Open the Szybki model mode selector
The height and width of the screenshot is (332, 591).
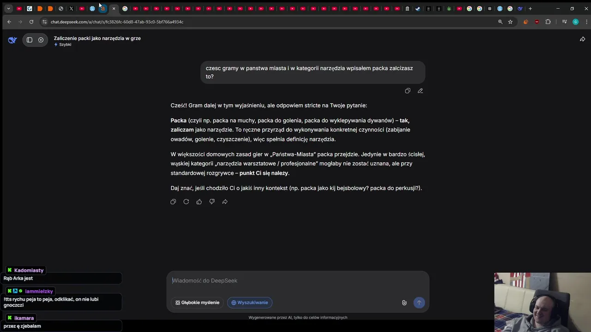coord(63,45)
